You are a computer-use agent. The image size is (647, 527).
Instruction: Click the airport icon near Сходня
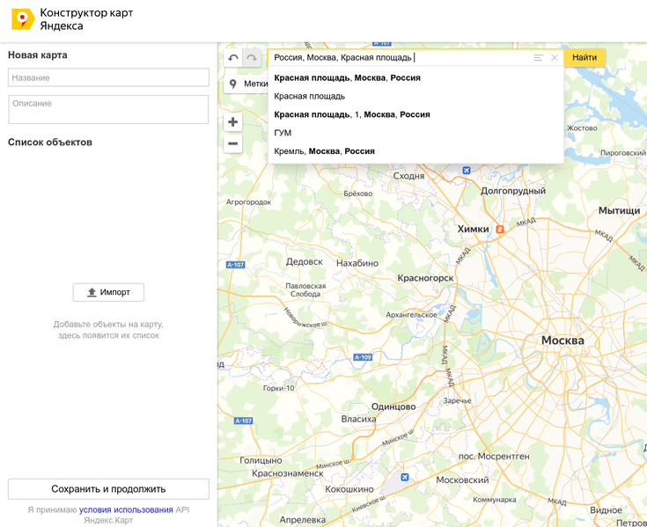pyautogui.click(x=467, y=170)
